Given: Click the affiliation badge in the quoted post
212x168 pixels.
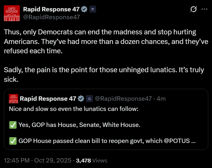Looking at the screenshot, I should pos(90,99).
